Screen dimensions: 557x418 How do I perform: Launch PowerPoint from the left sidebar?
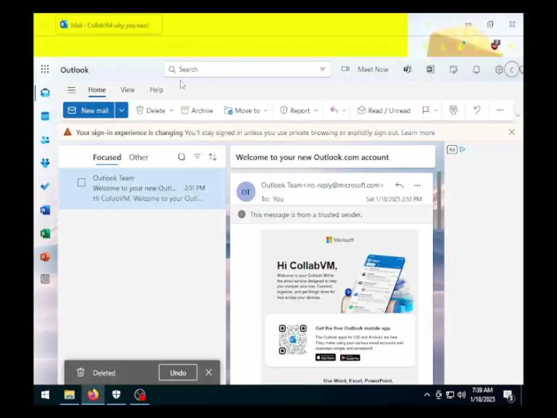(45, 257)
